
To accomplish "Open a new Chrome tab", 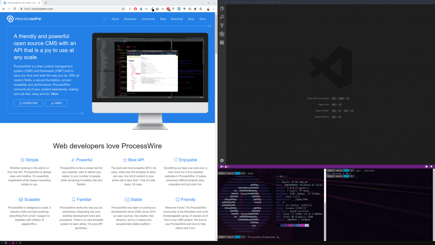I will pos(46,3).
